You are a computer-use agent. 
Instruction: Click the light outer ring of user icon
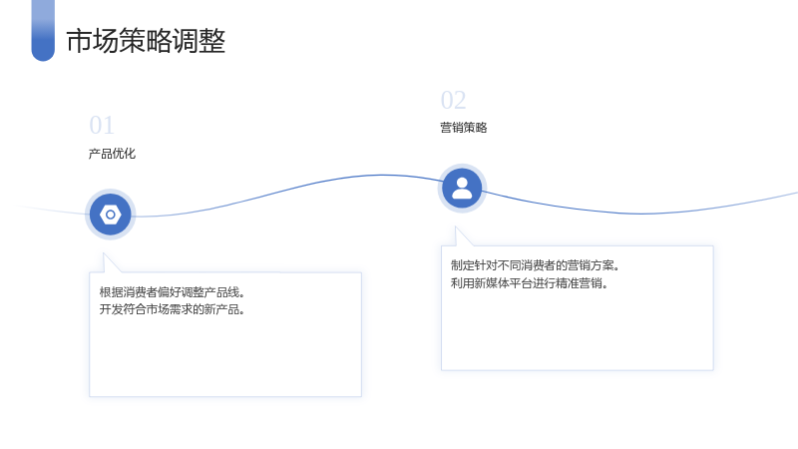tap(462, 166)
